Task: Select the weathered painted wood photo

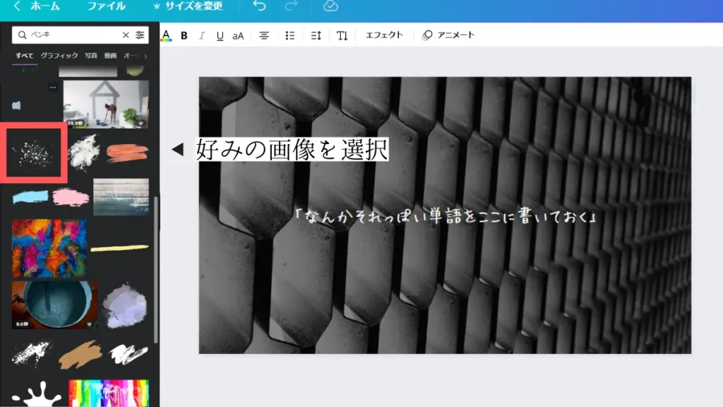Action: 121,196
